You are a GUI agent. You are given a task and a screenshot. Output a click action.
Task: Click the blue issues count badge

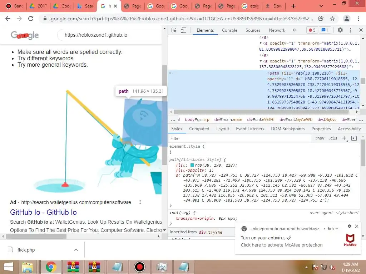coord(325,30)
